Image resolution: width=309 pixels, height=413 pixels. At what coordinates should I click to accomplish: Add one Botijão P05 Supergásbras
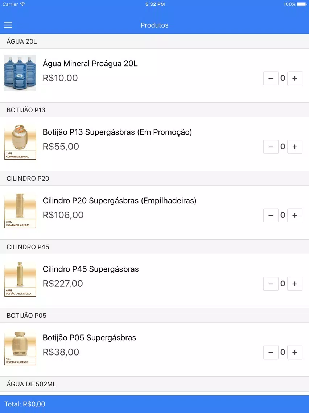tap(295, 352)
